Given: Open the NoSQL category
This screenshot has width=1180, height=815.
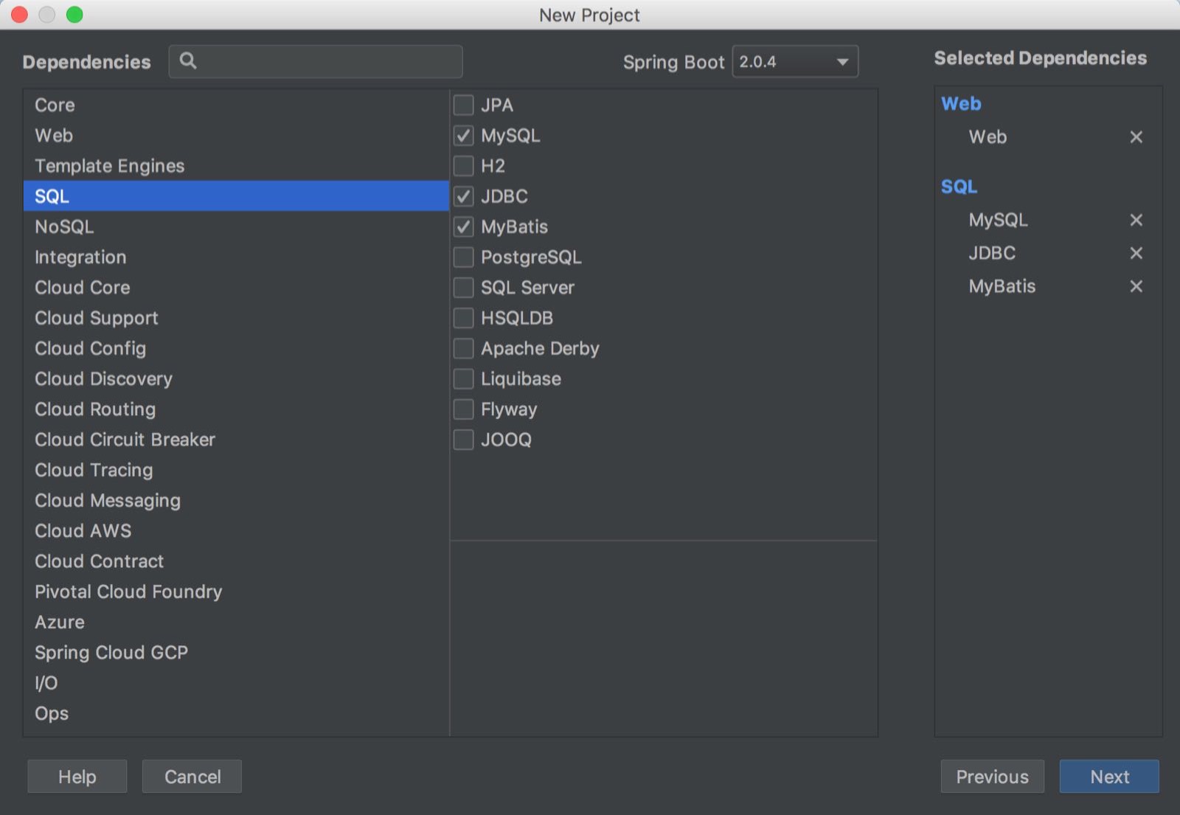Looking at the screenshot, I should pos(236,226).
